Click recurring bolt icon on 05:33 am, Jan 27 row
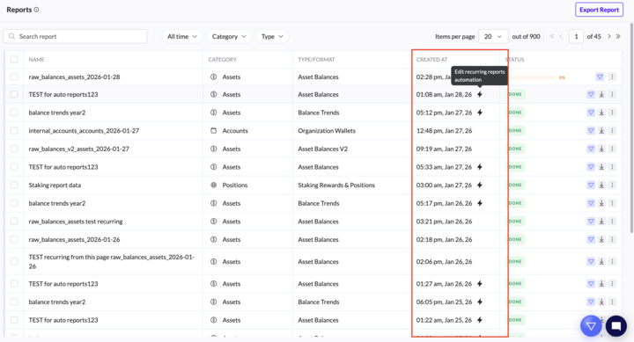Viewport: 634px width, 342px height. click(x=480, y=167)
